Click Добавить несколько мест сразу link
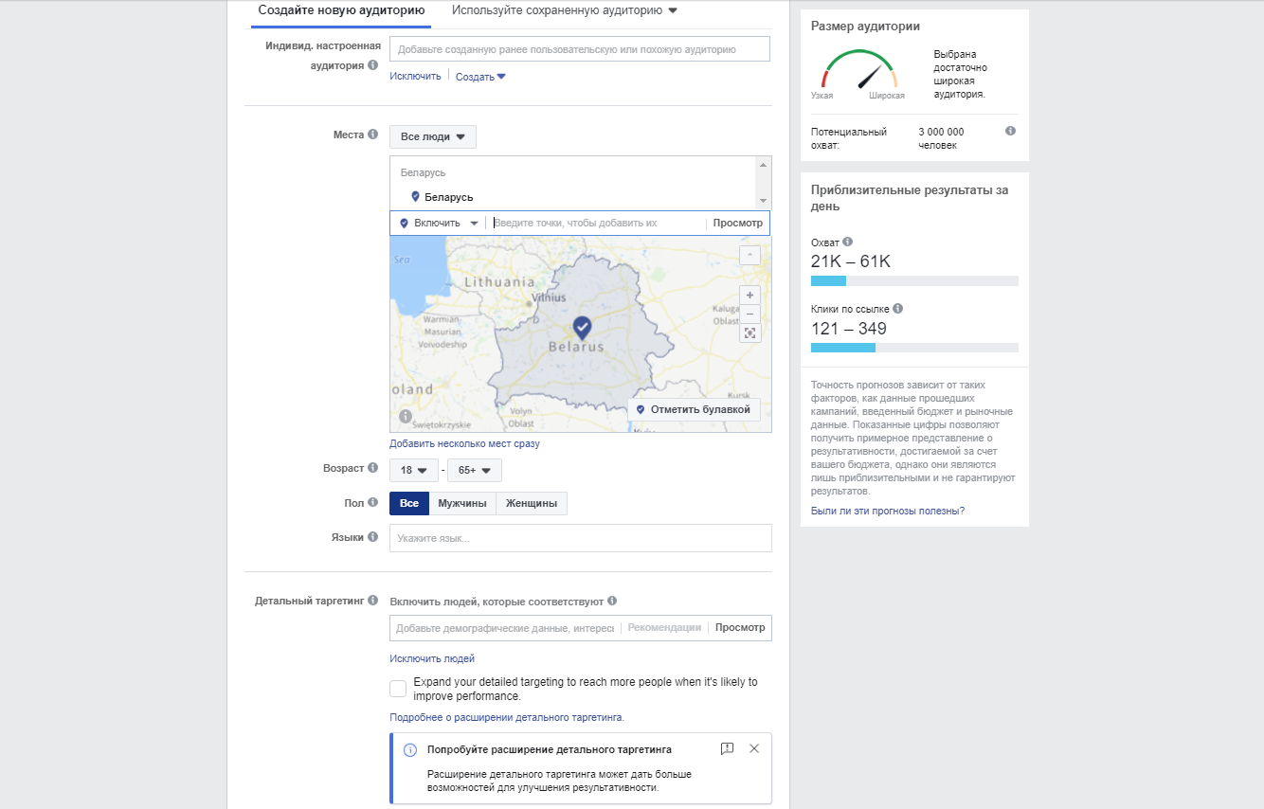The height and width of the screenshot is (809, 1264). (x=464, y=443)
